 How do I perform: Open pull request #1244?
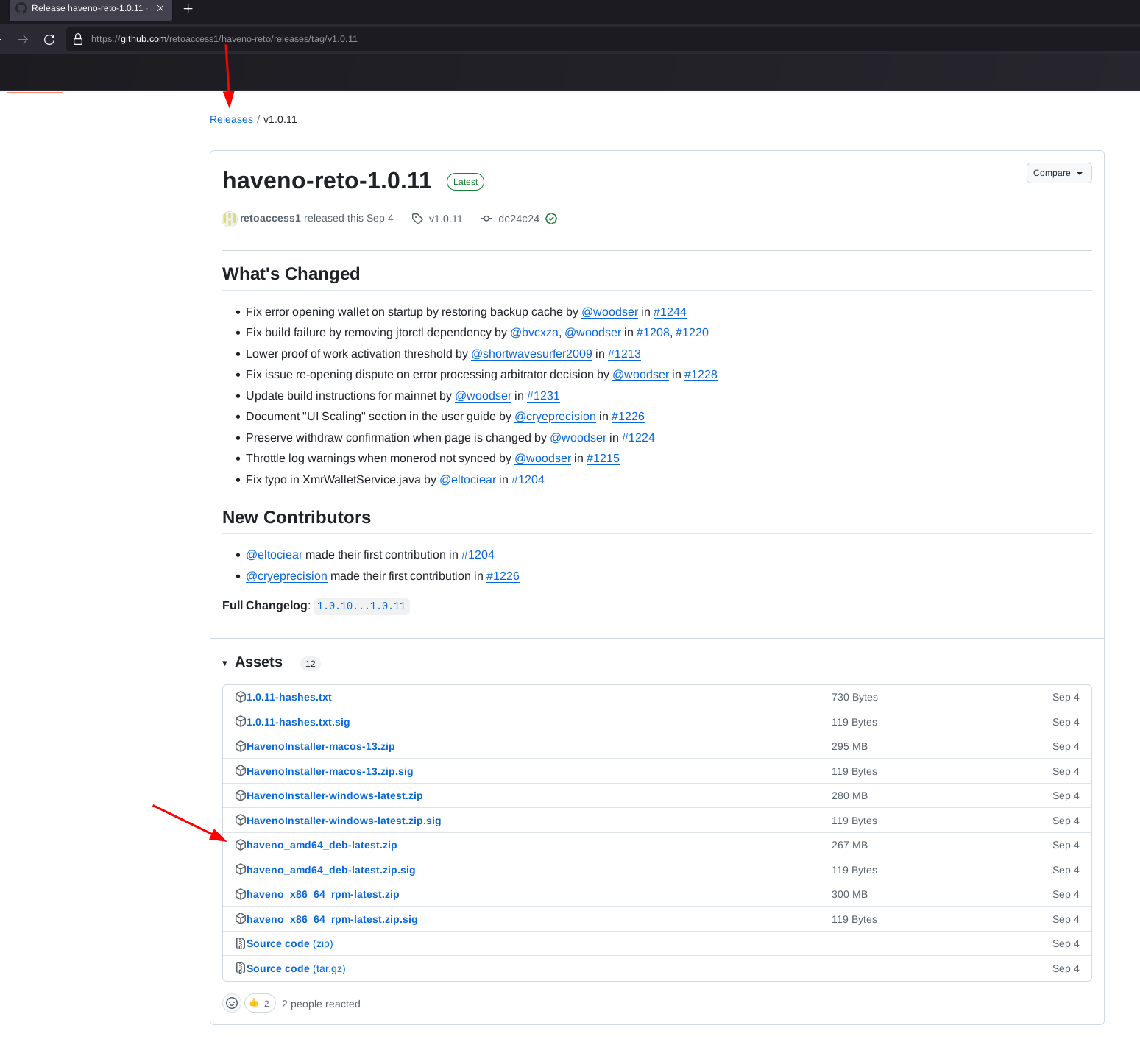pyautogui.click(x=670, y=312)
